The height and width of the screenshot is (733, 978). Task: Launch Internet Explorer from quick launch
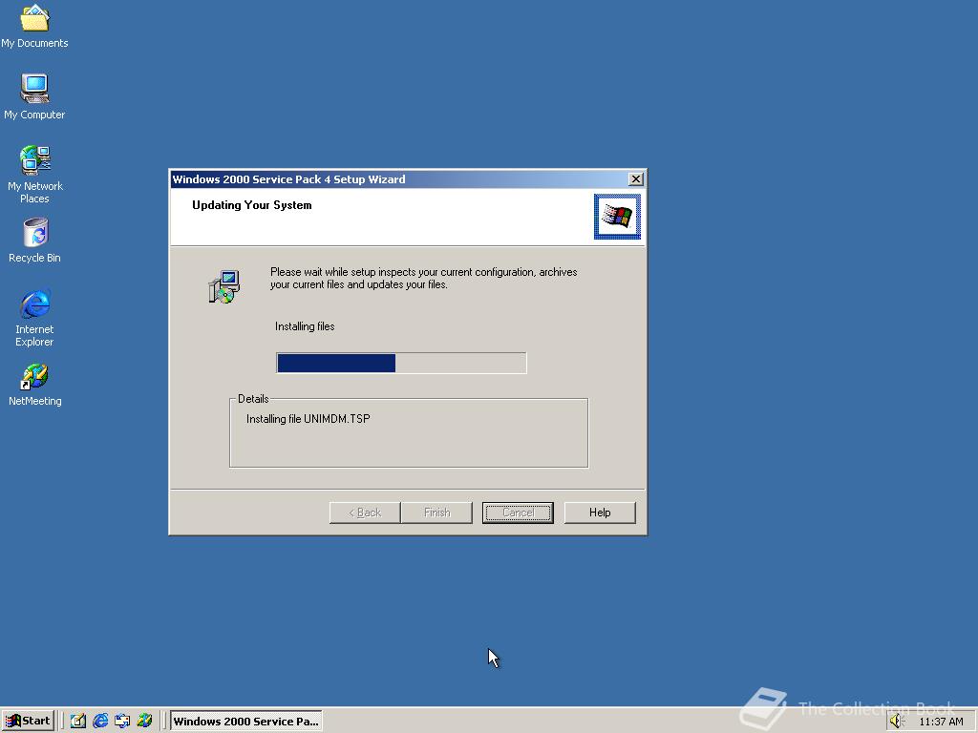coord(99,721)
